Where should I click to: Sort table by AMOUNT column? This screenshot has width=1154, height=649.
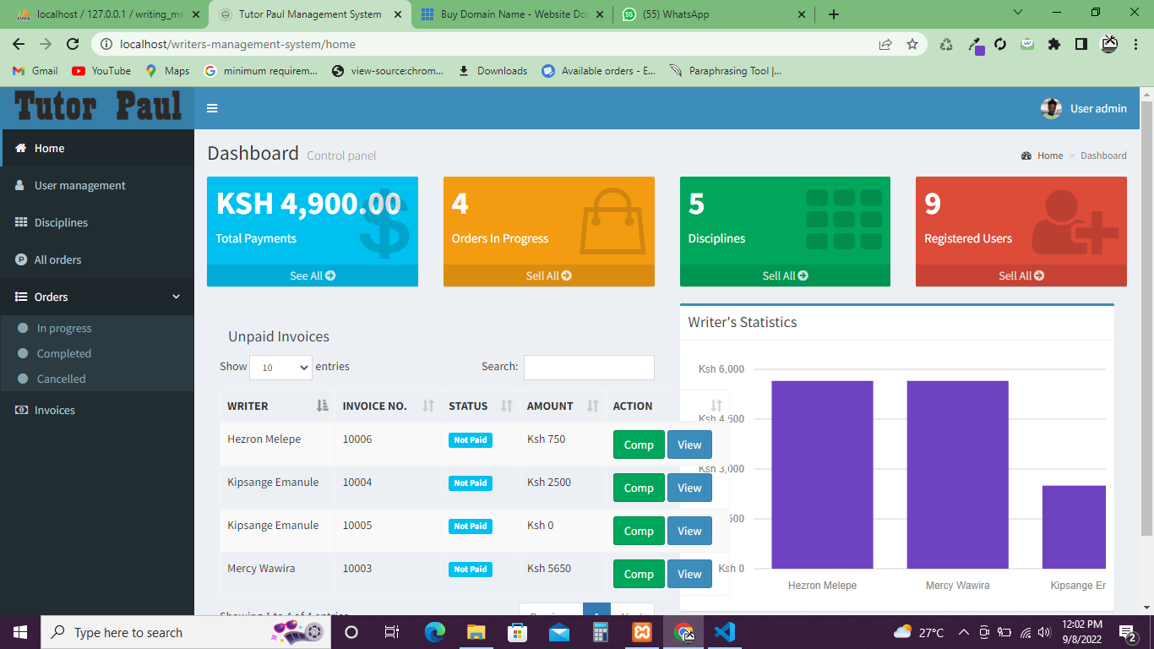click(x=563, y=406)
